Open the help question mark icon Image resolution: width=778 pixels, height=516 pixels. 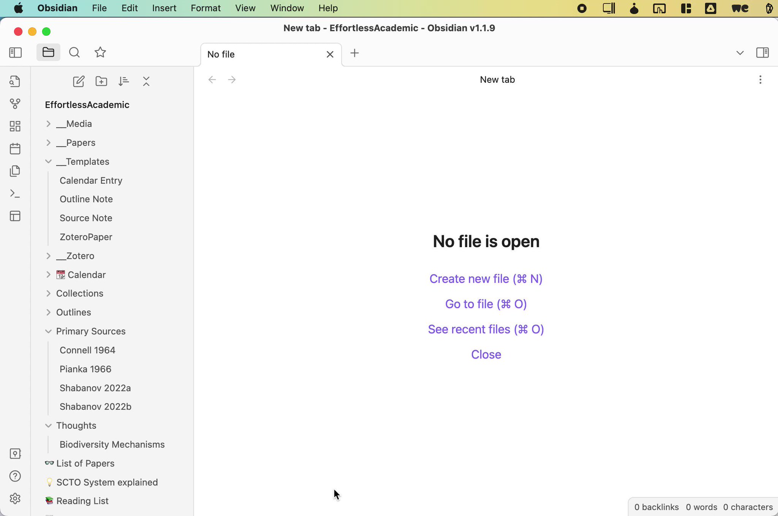(x=15, y=476)
